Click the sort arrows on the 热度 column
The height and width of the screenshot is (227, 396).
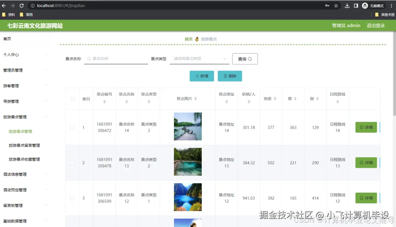click(x=276, y=98)
